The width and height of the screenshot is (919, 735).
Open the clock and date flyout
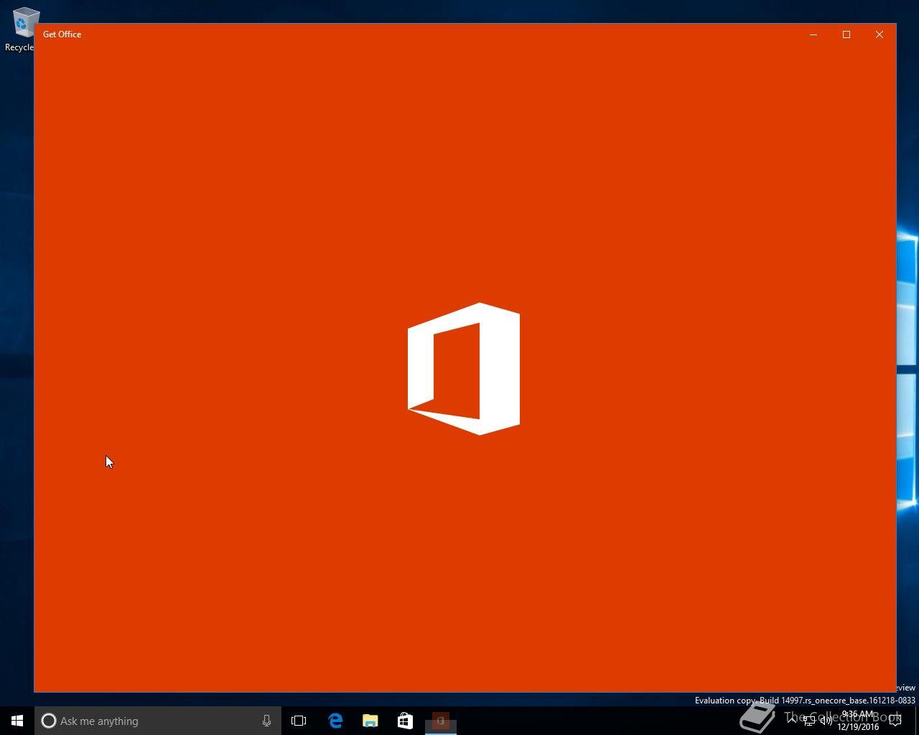point(858,721)
